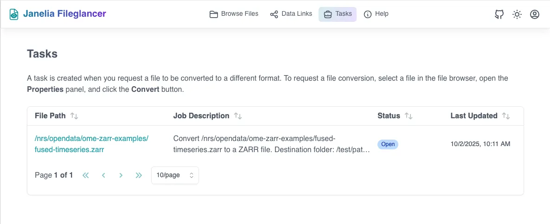Select the Tasks navigation tab
The image size is (550, 224).
coord(337,14)
